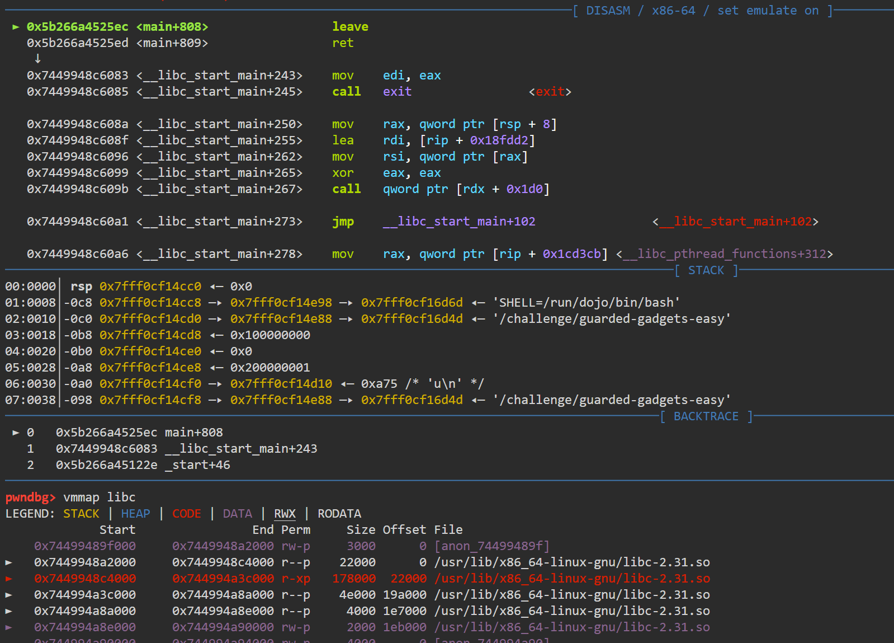Select the stack value 0x100000000
The image size is (894, 643).
tap(270, 335)
